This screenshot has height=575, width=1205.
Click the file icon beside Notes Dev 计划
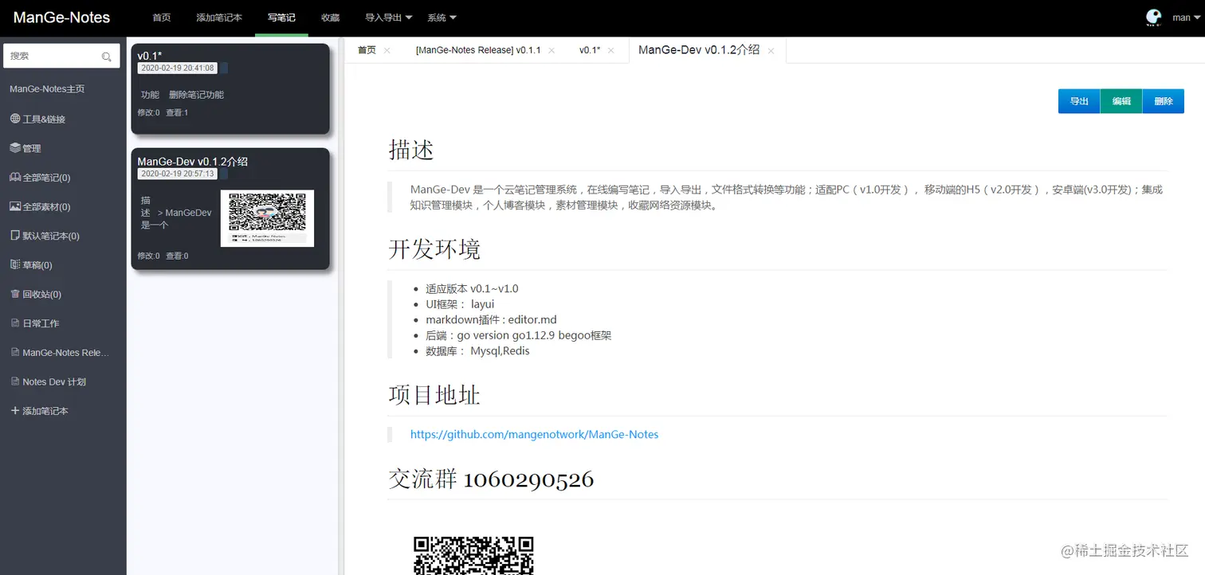[15, 381]
